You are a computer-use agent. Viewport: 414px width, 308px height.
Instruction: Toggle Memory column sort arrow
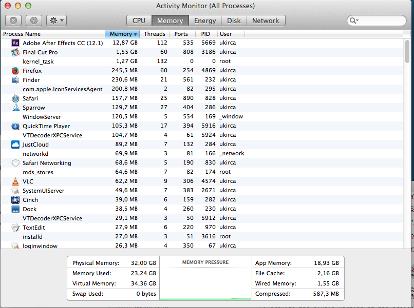click(135, 34)
